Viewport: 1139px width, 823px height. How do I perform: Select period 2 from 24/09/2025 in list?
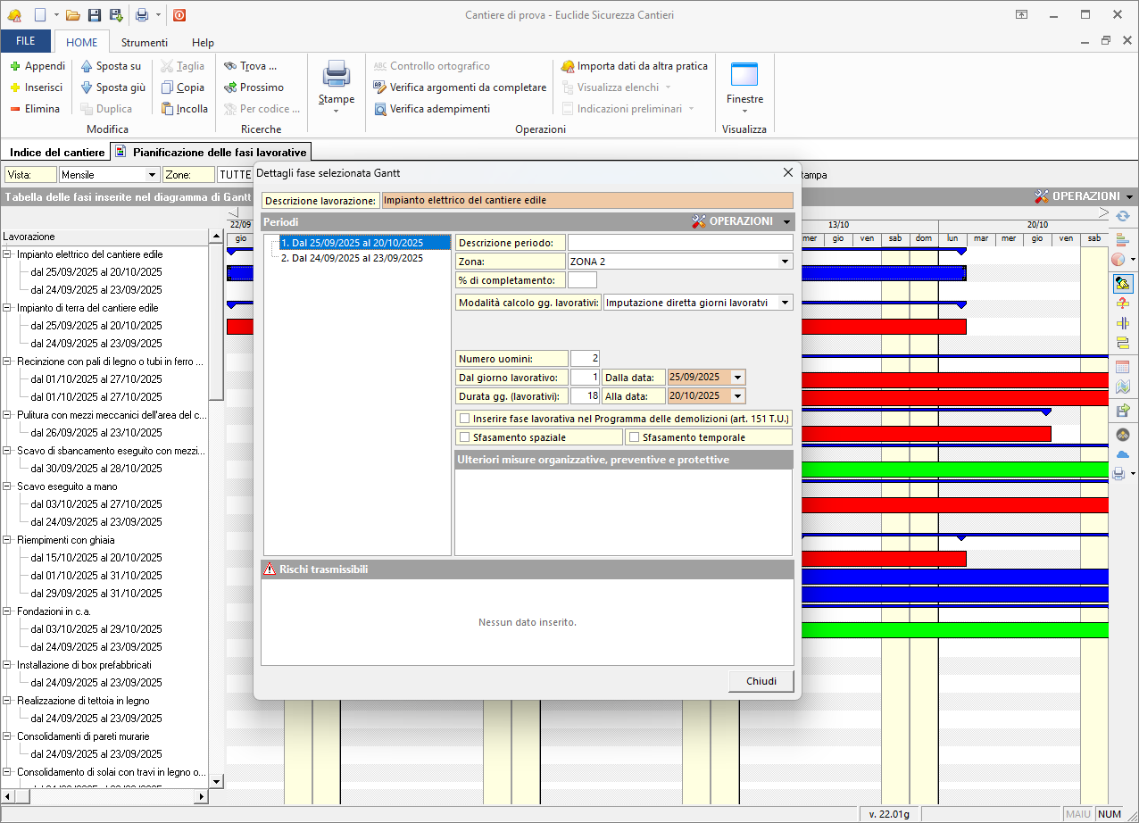352,258
